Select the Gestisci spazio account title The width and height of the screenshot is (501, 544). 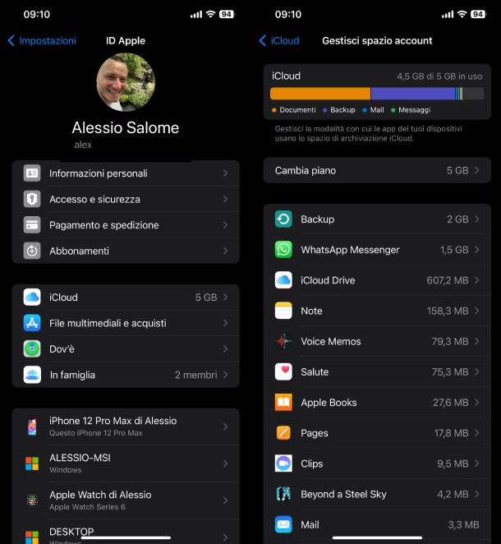click(x=377, y=40)
